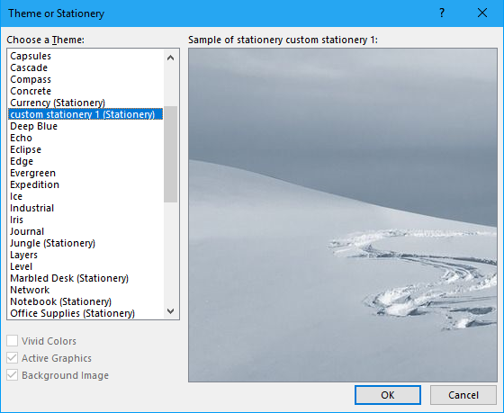
Task: Select Currency (Stationery) from the list
Action: (x=58, y=103)
